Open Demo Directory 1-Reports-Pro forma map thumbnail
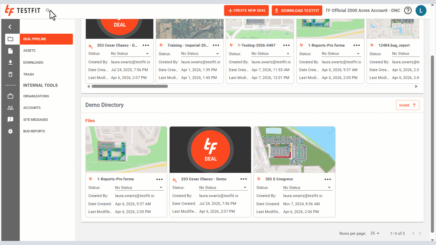The image size is (436, 245). [126, 150]
